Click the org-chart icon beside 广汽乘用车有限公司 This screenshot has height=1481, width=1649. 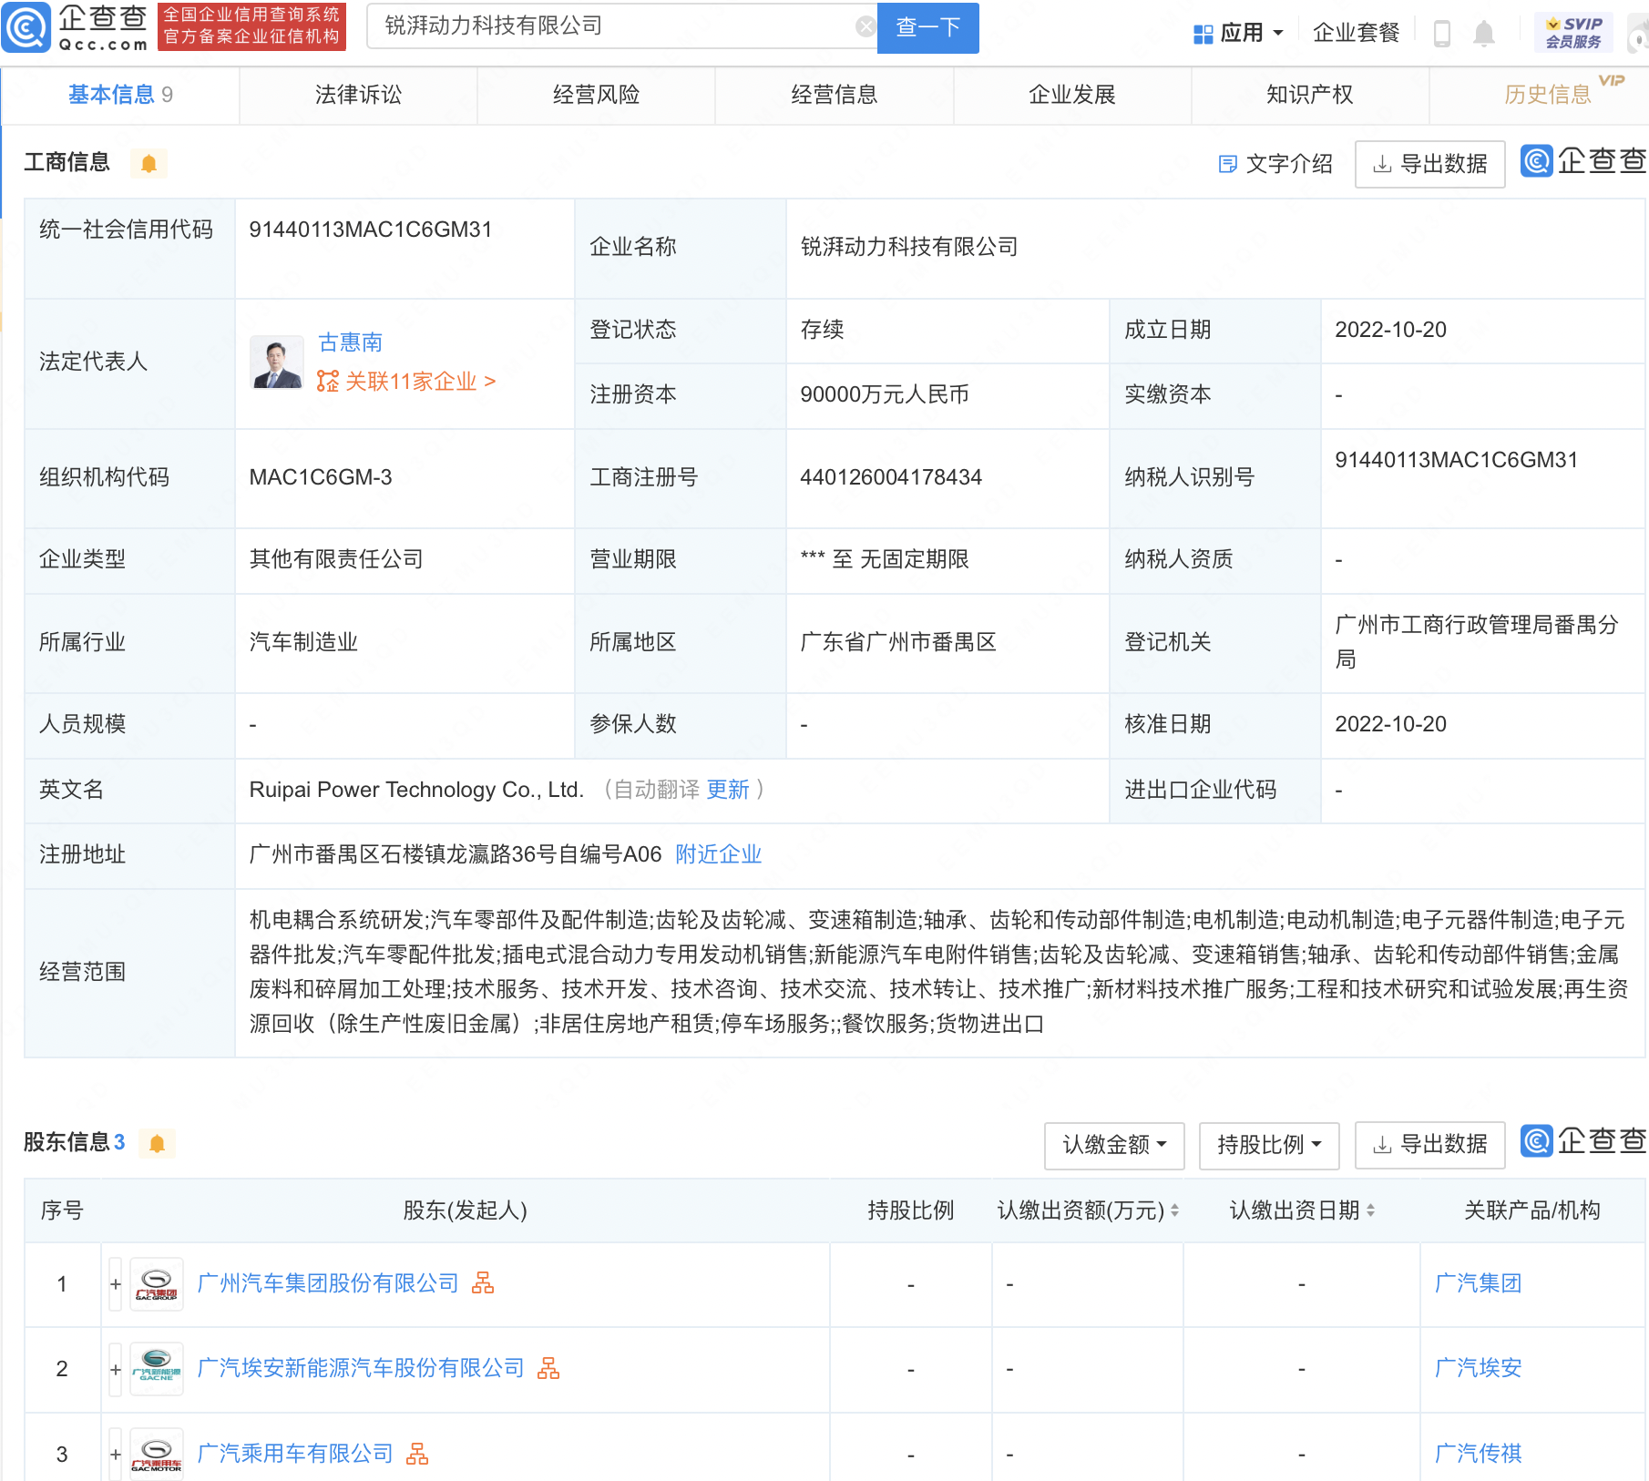(x=417, y=1454)
